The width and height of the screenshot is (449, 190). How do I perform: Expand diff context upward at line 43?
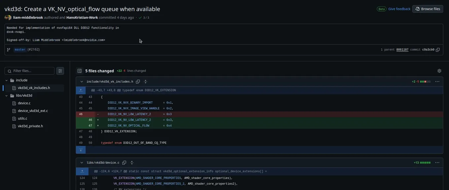coord(81,90)
